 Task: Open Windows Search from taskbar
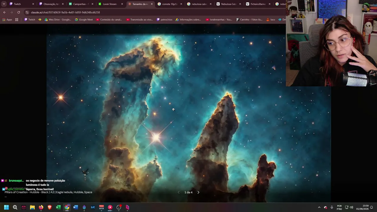15,207
